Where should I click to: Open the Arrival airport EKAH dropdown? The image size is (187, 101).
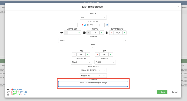pyautogui.click(x=105, y=62)
